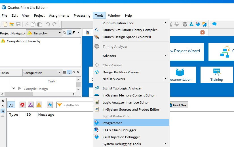Screen dimensions: 234x147
Task: Choose Programmer from the Tools menu
Action: tap(131, 123)
